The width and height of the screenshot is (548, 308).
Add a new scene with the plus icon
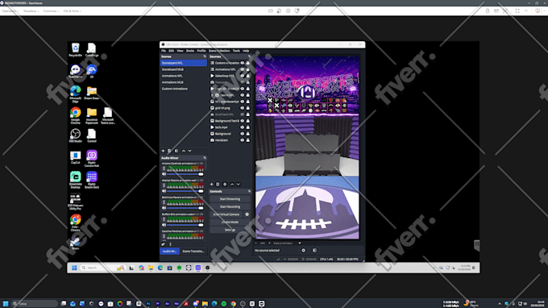(163, 151)
